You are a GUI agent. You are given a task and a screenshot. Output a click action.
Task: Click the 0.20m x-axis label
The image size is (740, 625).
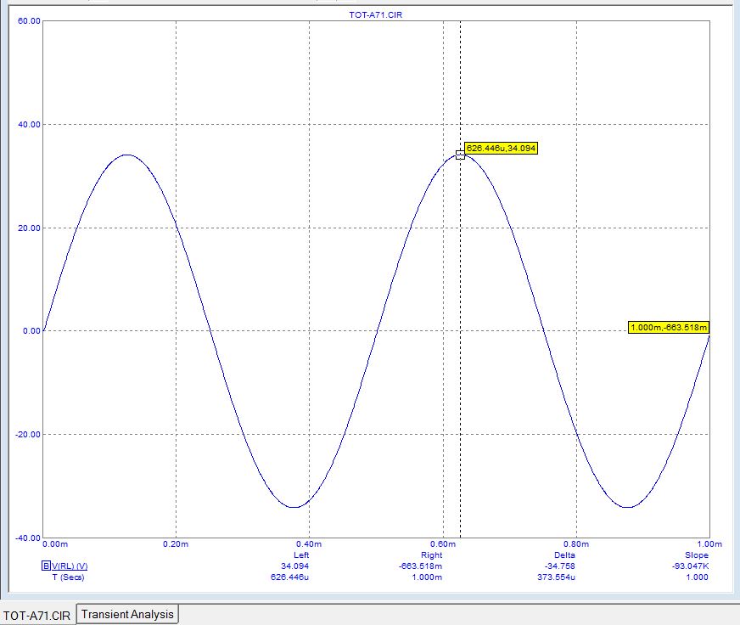click(x=176, y=544)
